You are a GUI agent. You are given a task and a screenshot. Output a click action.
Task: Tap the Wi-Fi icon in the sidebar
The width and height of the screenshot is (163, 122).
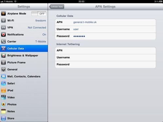(x=3, y=20)
